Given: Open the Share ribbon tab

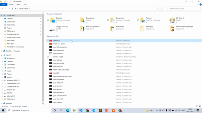Looking at the screenshot, I should pos(18,4).
